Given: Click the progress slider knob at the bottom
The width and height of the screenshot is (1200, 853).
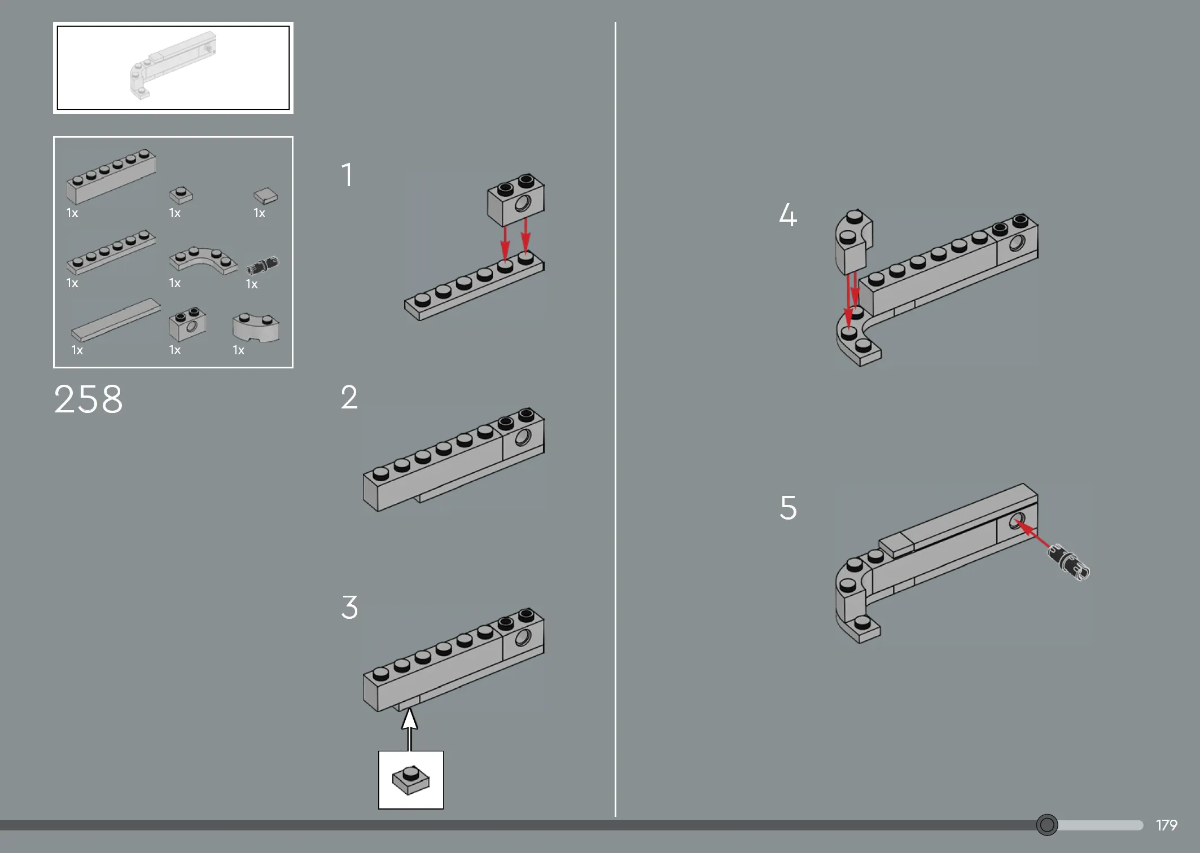Looking at the screenshot, I should [x=1047, y=825].
